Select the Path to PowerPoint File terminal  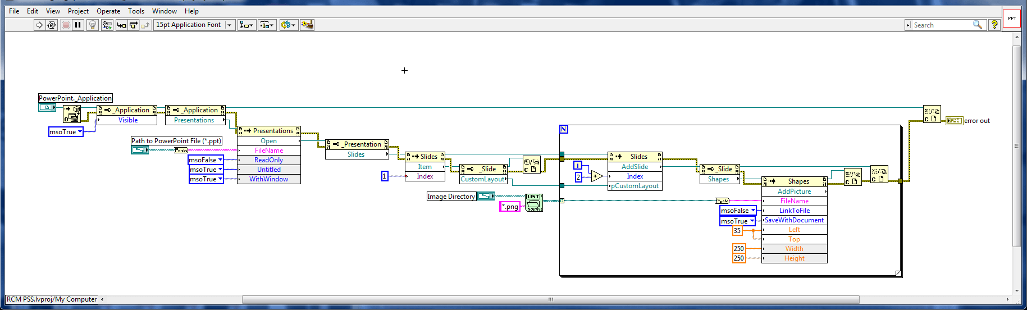(140, 150)
